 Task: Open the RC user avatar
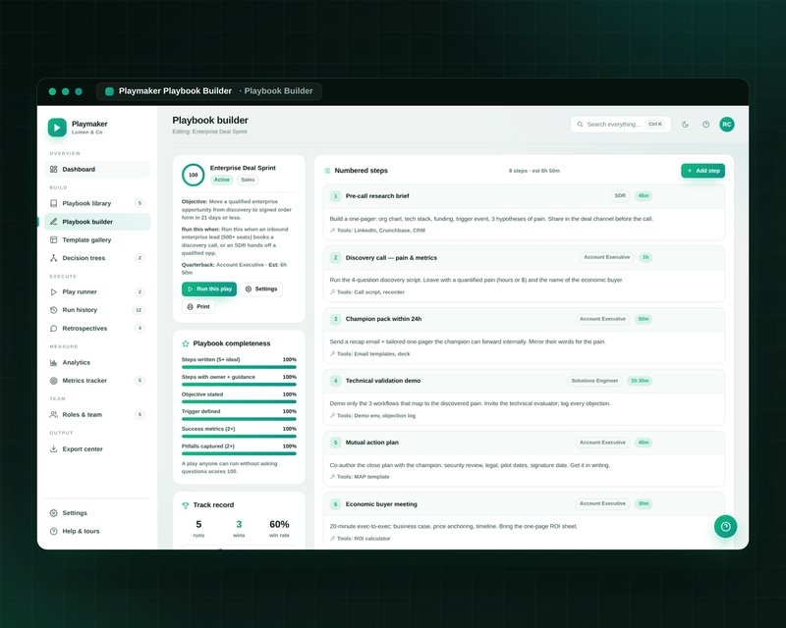coord(727,125)
